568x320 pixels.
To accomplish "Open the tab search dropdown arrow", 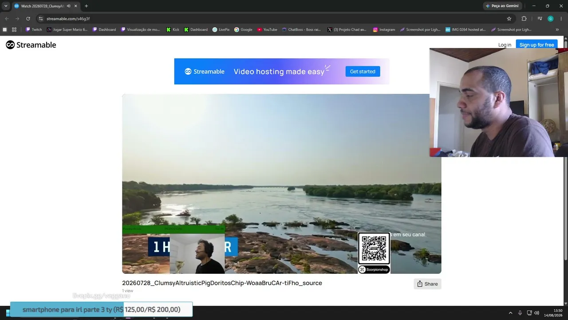I will click(x=6, y=6).
